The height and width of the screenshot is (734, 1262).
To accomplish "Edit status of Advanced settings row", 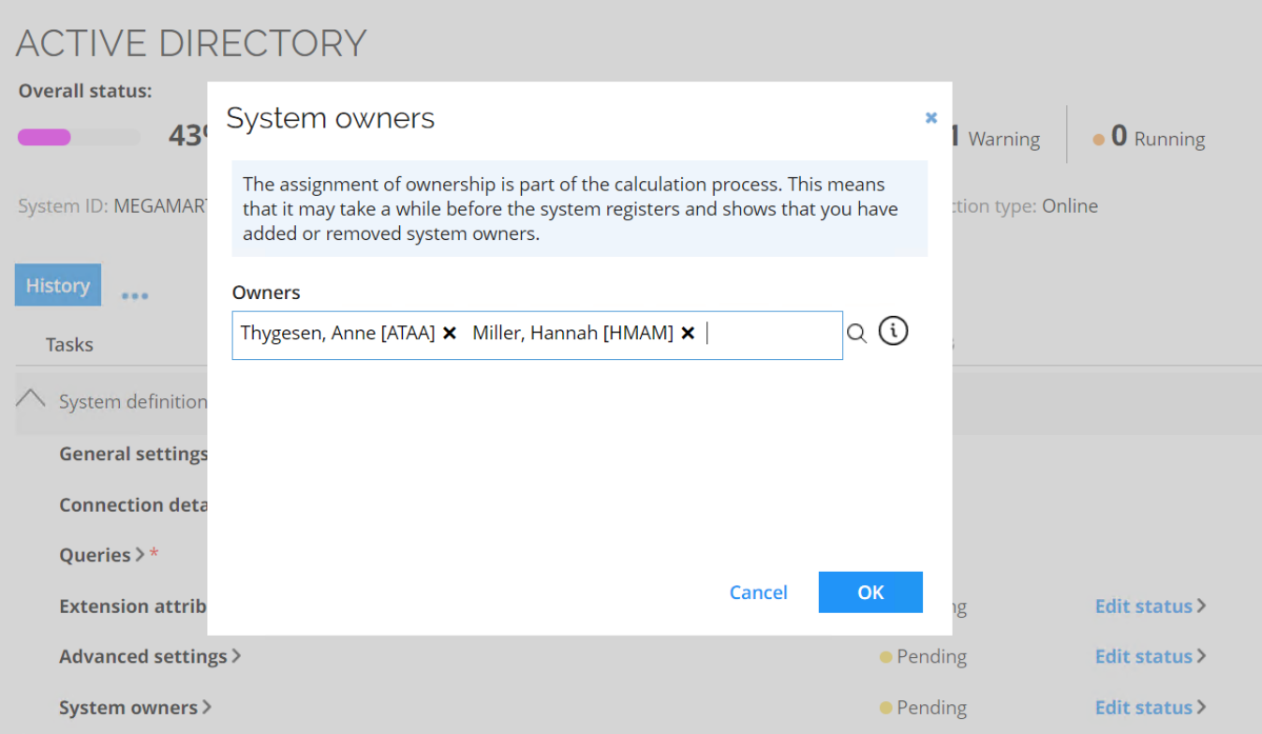I will 1151,656.
